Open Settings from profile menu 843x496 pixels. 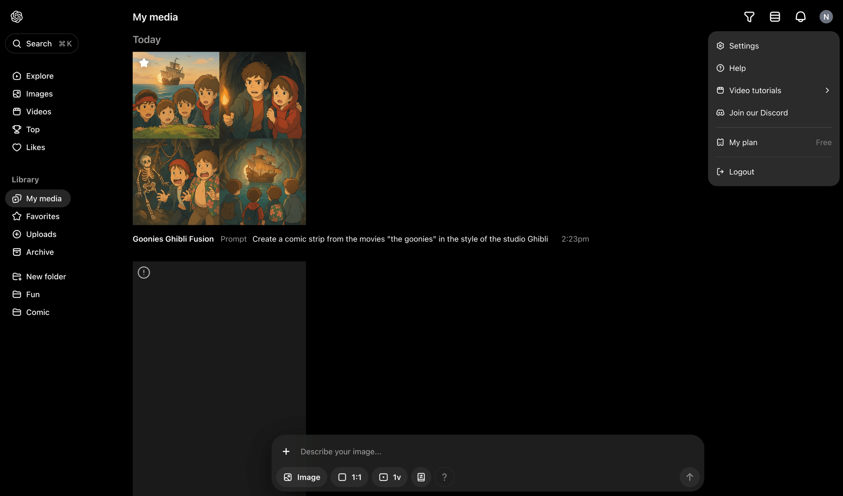[774, 46]
